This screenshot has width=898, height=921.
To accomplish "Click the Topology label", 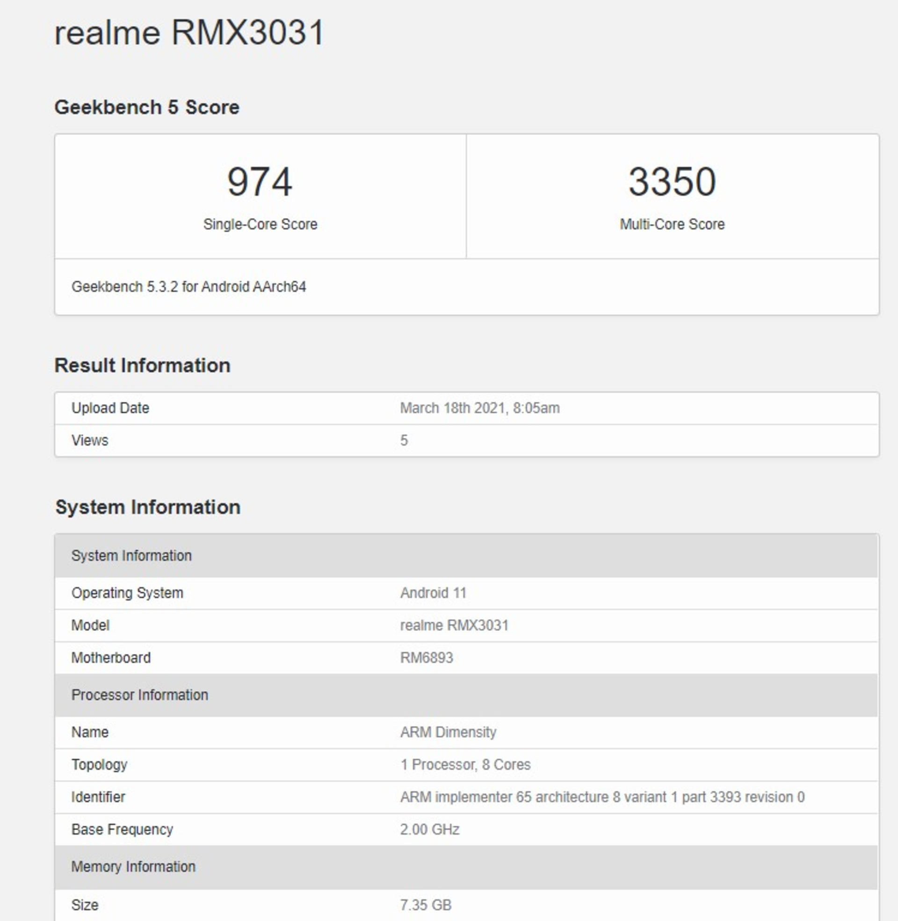I will (x=100, y=765).
